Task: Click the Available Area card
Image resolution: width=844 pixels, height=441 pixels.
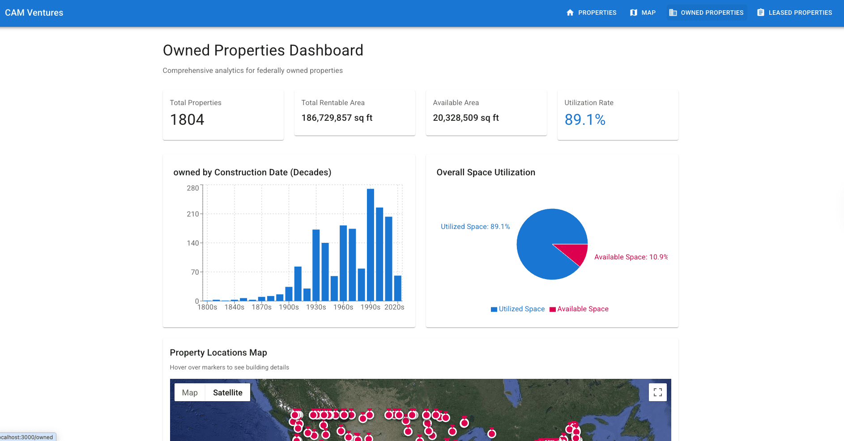Action: pyautogui.click(x=486, y=113)
